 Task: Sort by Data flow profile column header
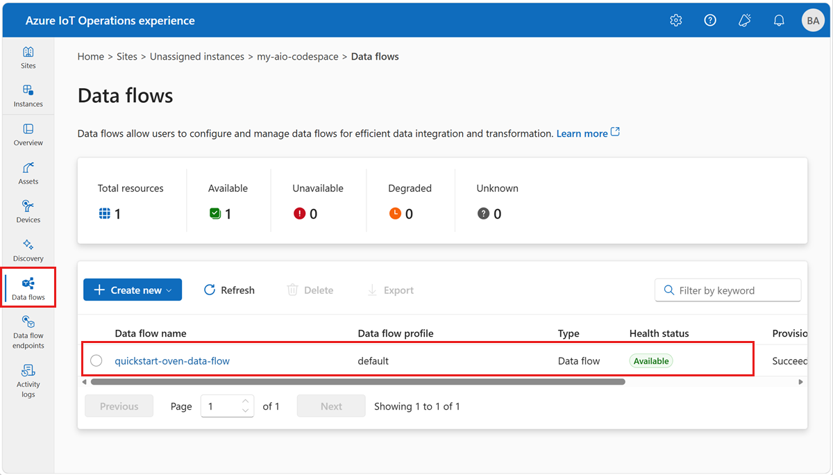tap(396, 333)
